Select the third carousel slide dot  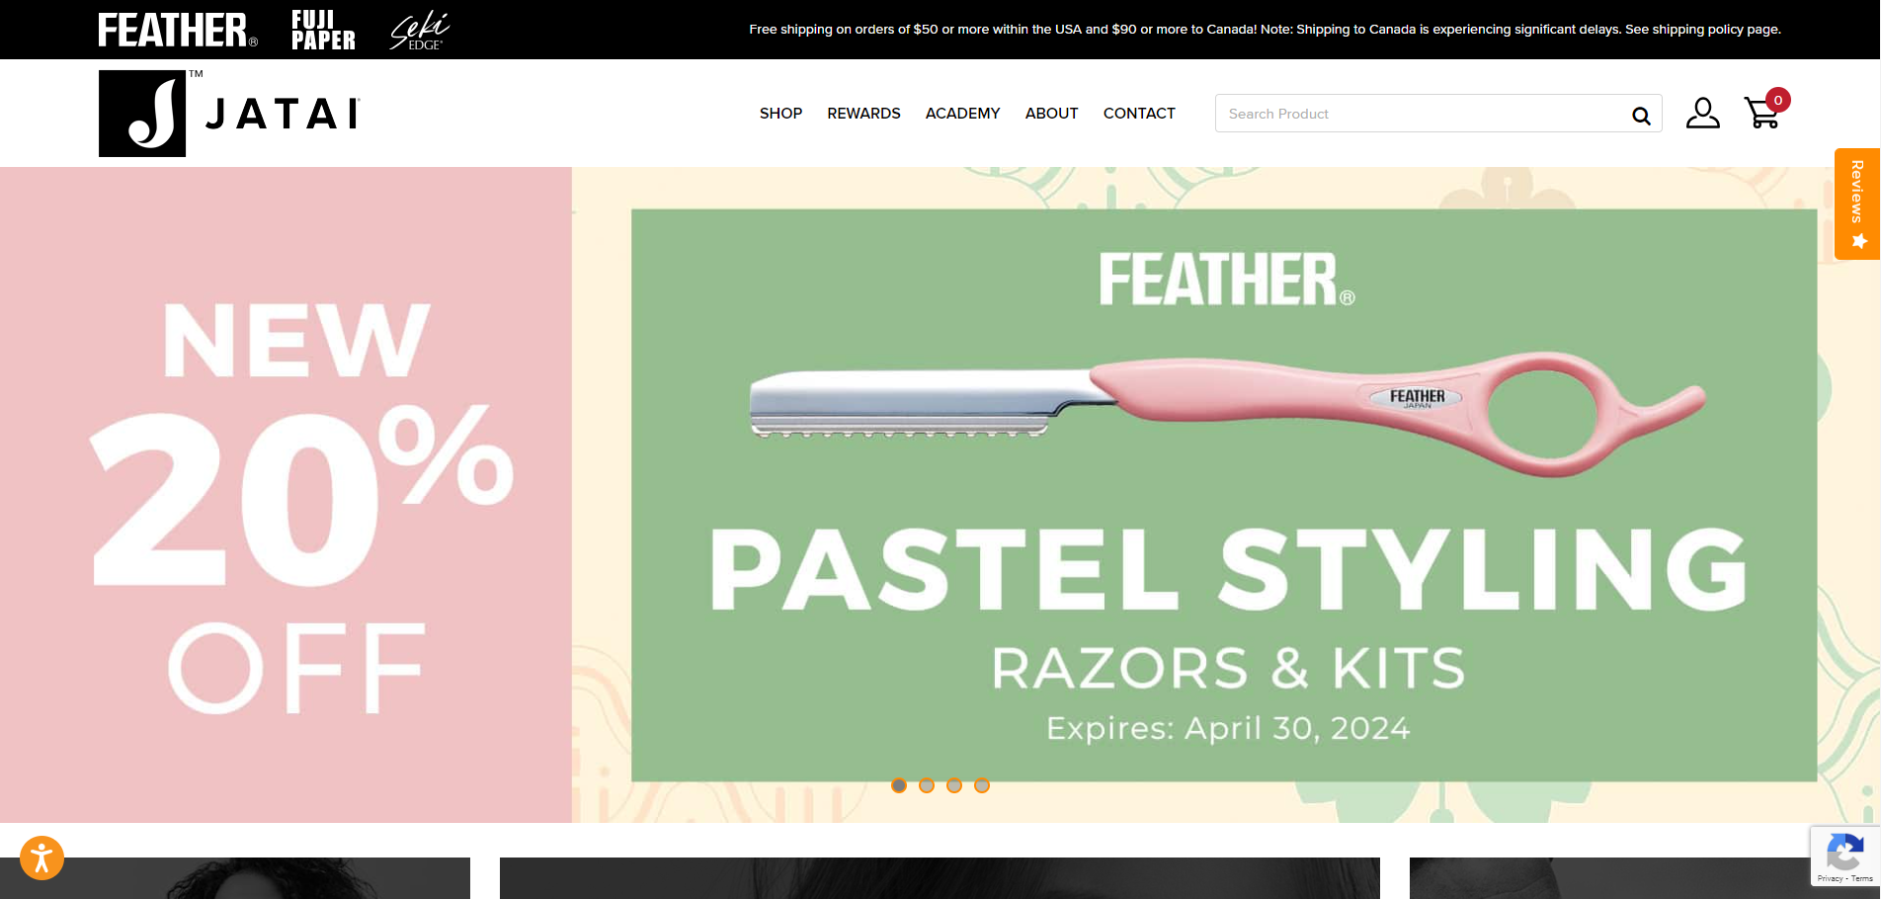954,785
